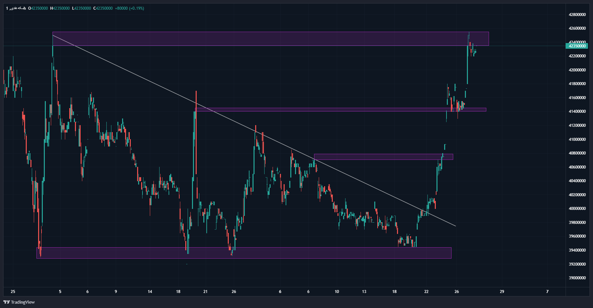
Task: Click the 39000000 price axis label
Action: (x=577, y=278)
